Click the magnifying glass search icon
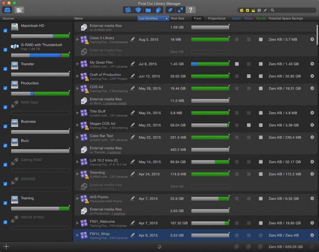 pyautogui.click(x=272, y=10)
